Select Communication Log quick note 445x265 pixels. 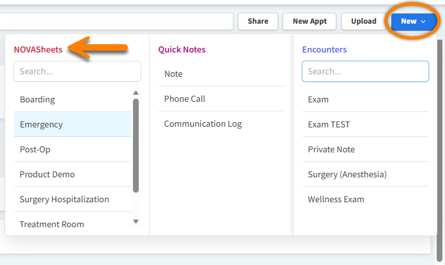(203, 124)
